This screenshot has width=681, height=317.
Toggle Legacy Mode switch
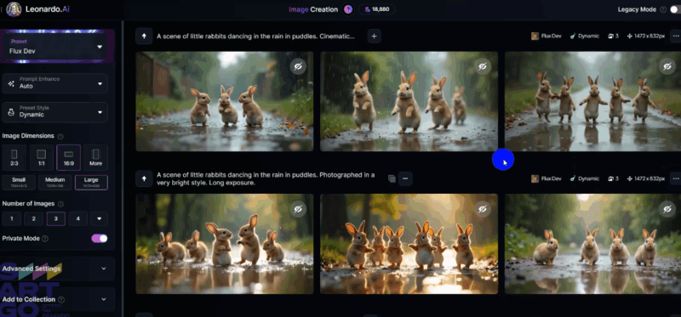675,9
